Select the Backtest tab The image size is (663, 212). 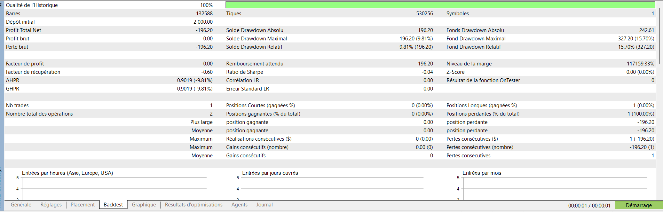pos(113,205)
